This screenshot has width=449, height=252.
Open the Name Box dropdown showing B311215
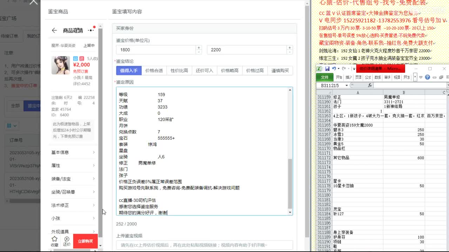pos(346,85)
